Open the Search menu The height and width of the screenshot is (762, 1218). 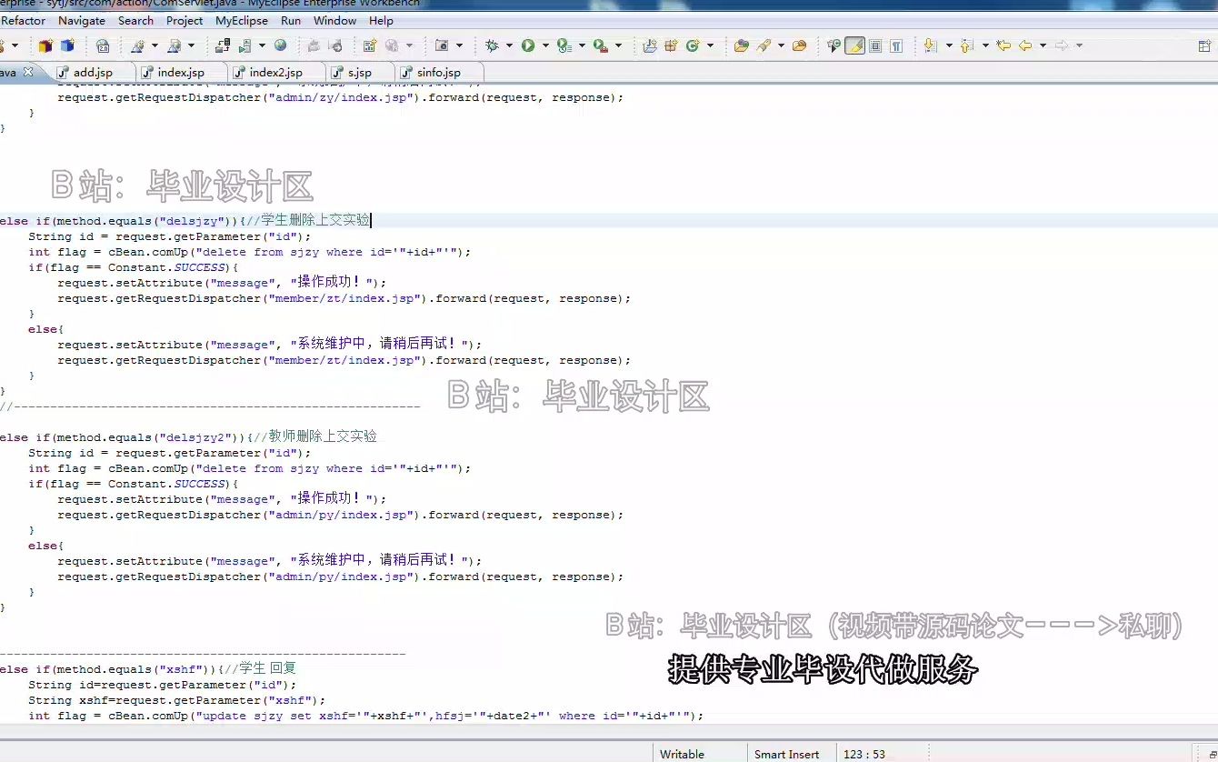135,20
